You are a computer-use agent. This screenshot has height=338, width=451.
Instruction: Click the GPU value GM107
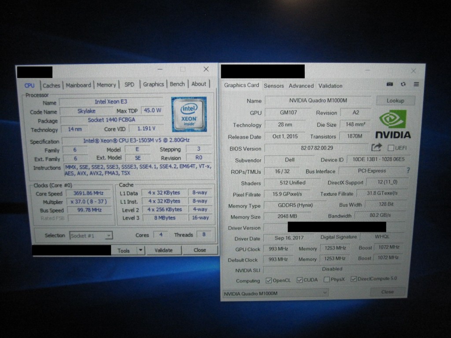pos(288,113)
